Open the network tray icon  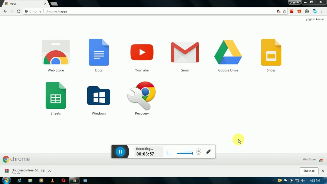point(297,180)
